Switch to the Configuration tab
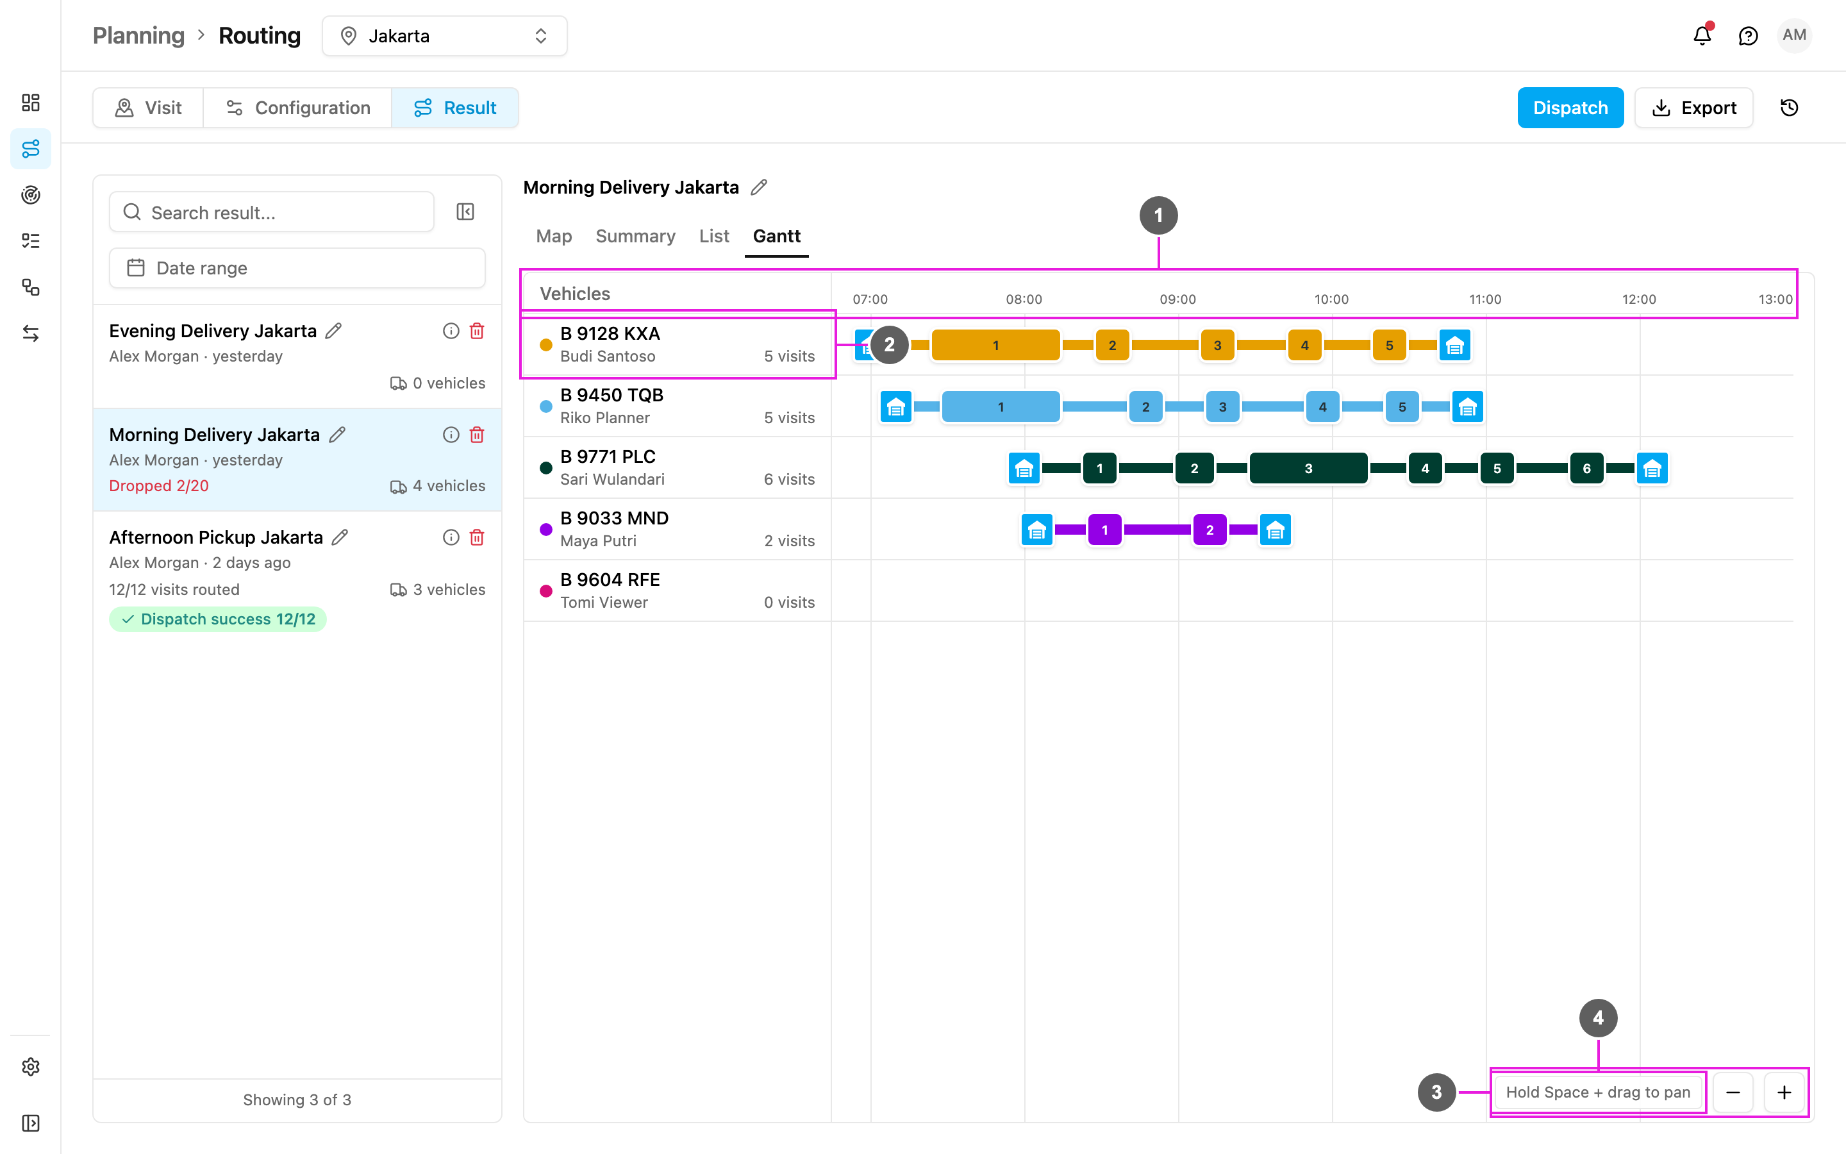Image resolution: width=1846 pixels, height=1154 pixels. (297, 108)
